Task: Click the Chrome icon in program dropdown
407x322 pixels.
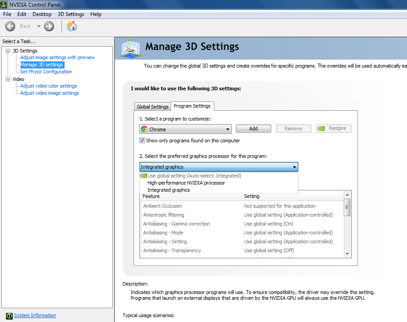Action: point(144,129)
